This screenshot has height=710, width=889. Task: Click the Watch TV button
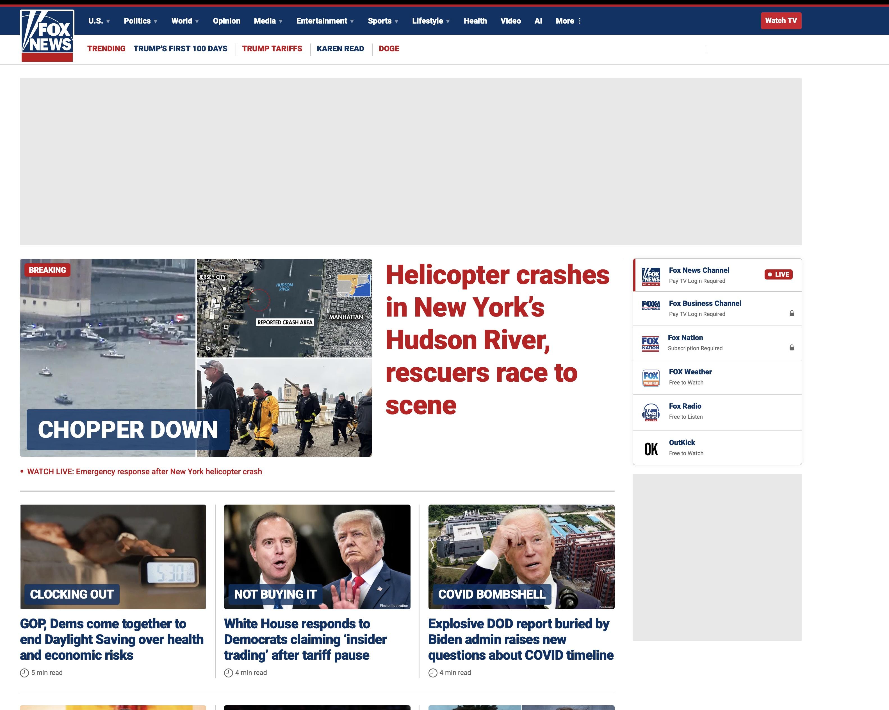(x=781, y=20)
